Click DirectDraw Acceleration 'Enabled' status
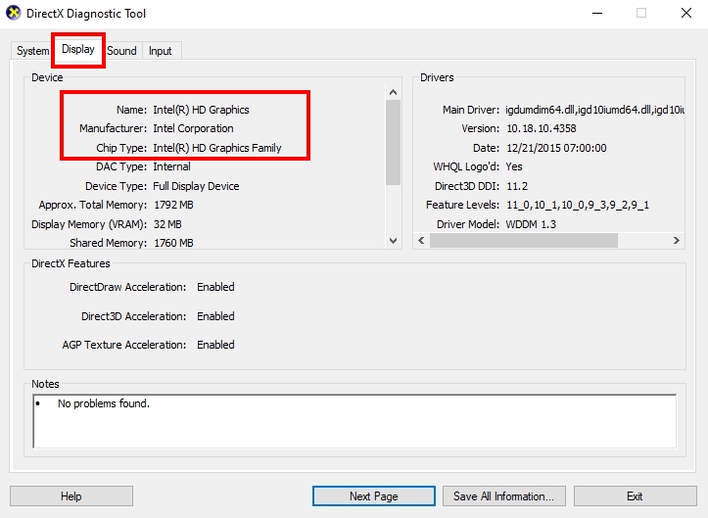Viewport: 708px width, 518px height. [x=215, y=287]
